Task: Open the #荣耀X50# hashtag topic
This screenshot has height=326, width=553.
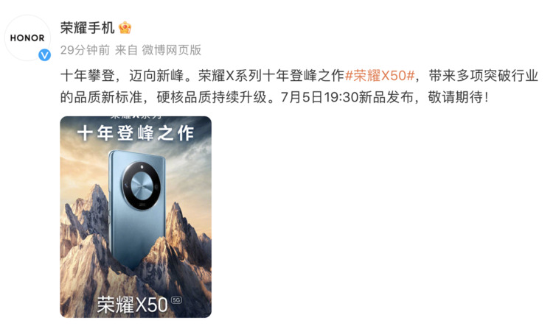Action: coord(380,76)
